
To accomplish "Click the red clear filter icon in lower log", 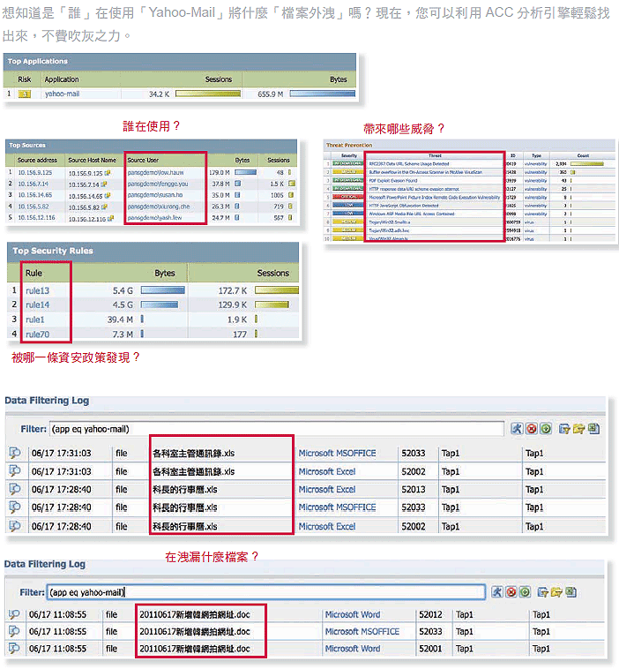I will click(x=511, y=591).
